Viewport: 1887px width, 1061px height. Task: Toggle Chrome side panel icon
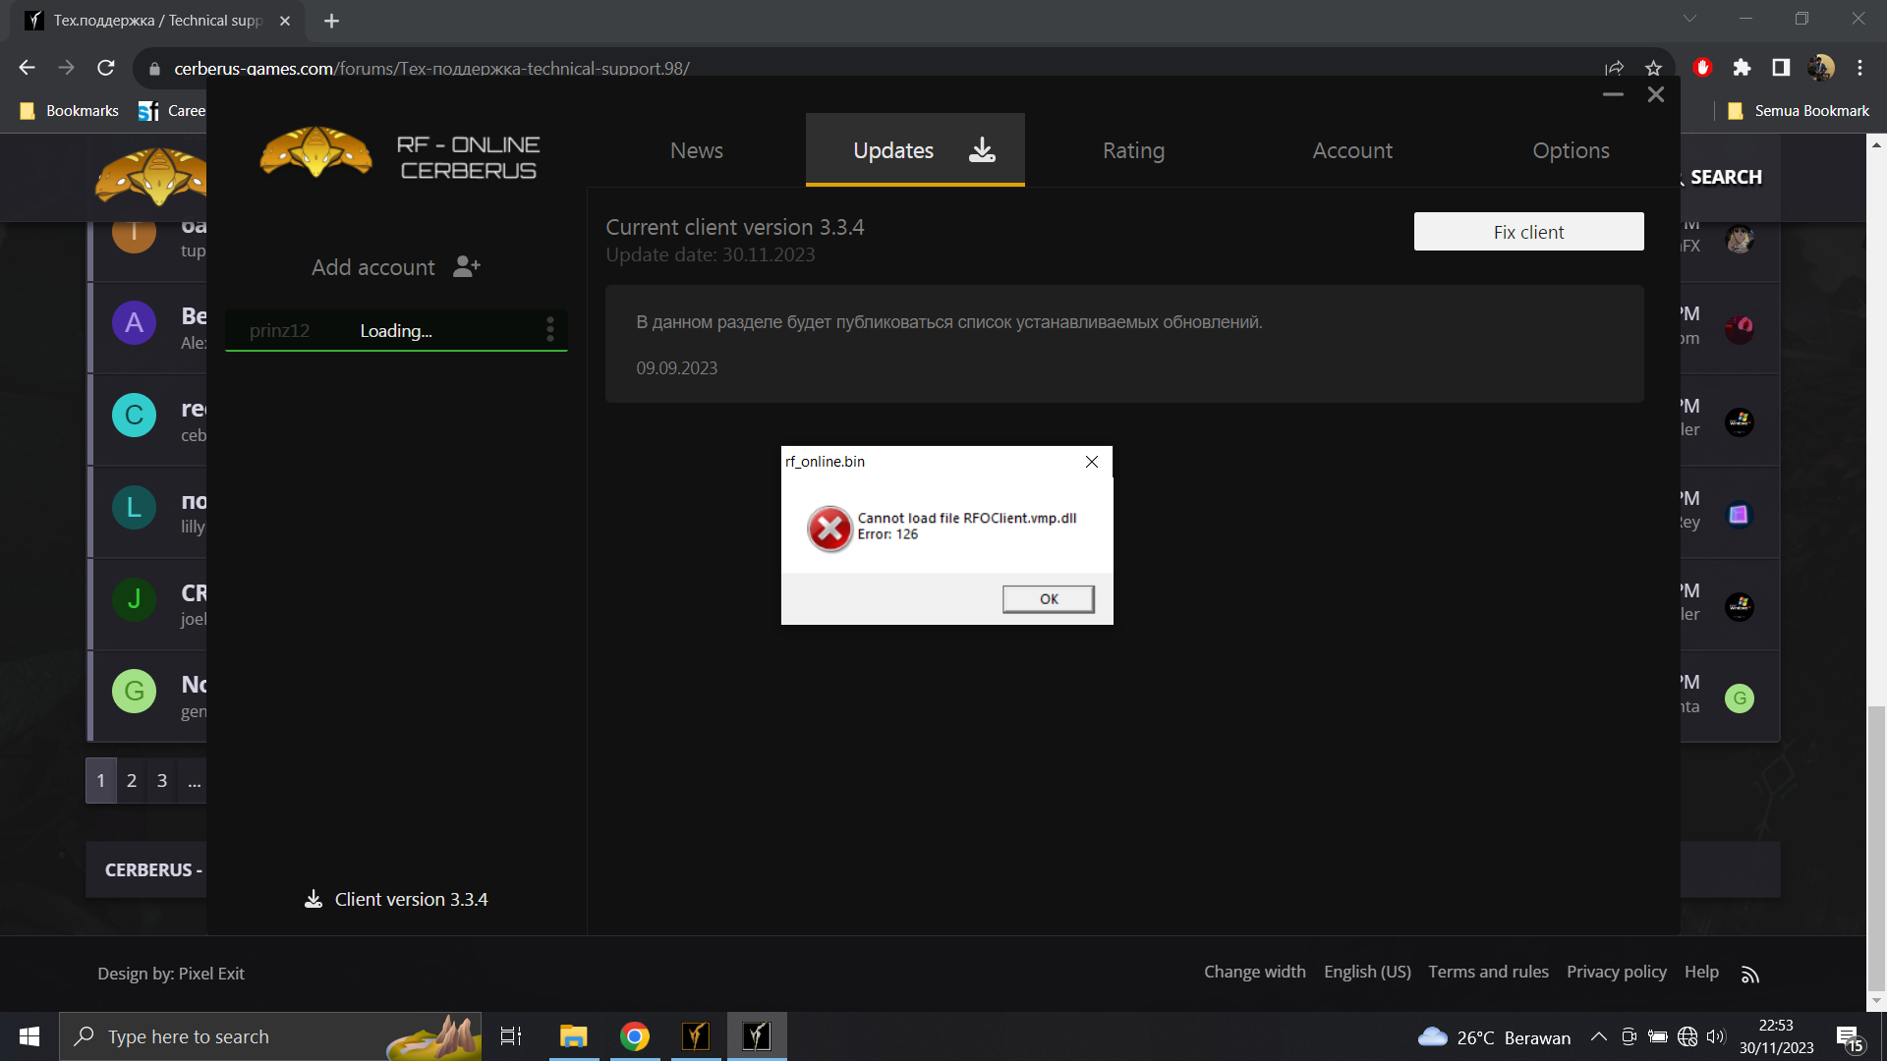pyautogui.click(x=1781, y=68)
